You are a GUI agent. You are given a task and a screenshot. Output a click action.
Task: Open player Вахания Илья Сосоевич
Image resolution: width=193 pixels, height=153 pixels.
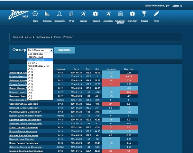(x=22, y=139)
